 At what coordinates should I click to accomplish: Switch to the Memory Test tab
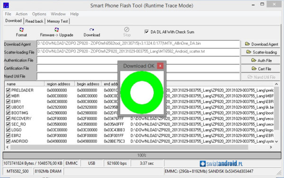[x=57, y=21]
